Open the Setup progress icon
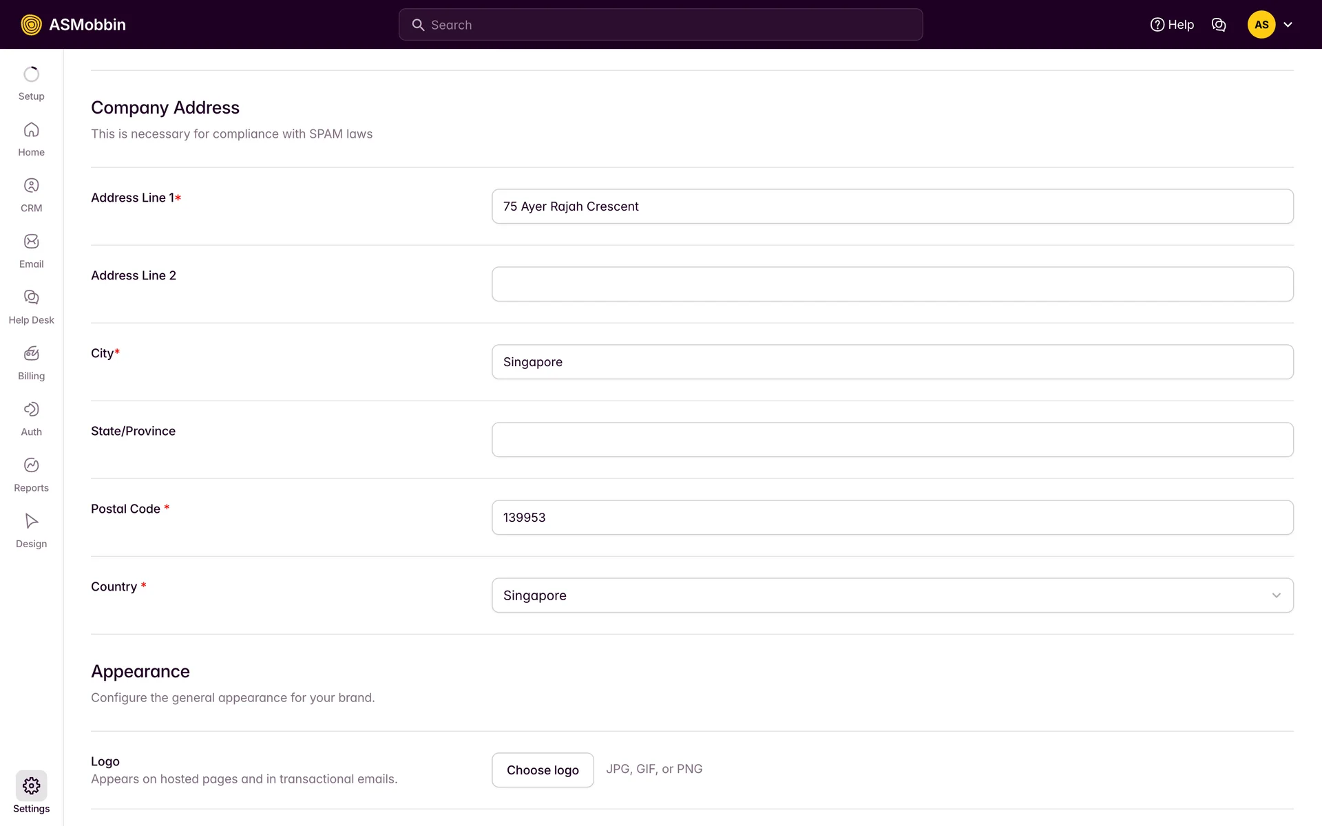1322x826 pixels. click(x=31, y=74)
